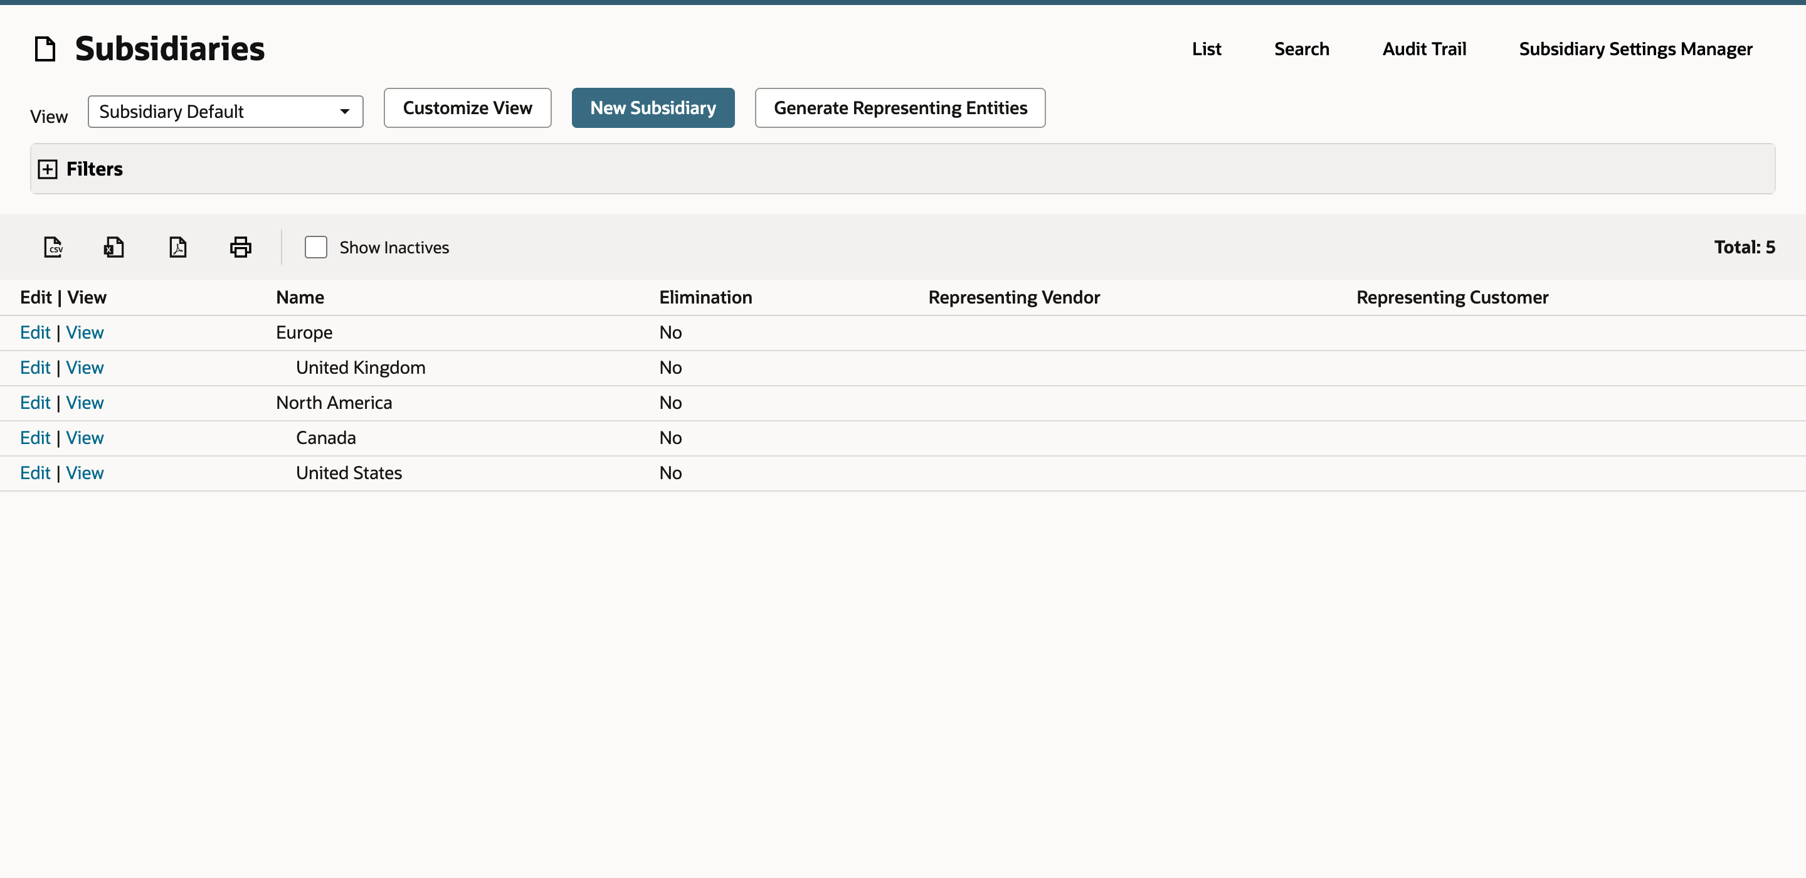Click the Elimination column header

coord(705,297)
